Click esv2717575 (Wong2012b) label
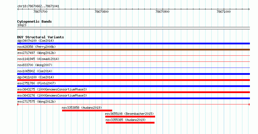 37,102
